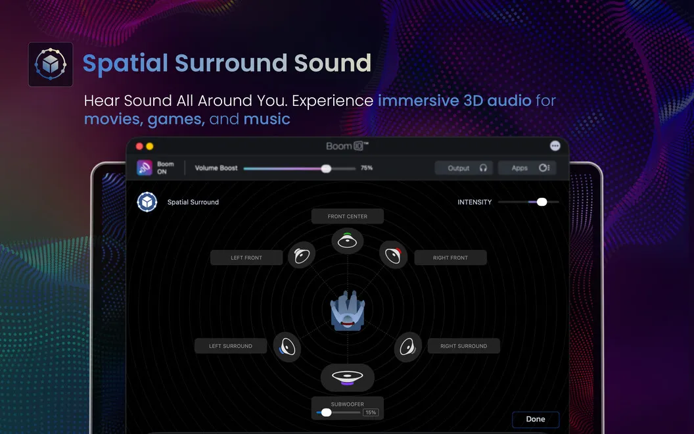
Task: Click the Volume Boost slider handle
Action: 326,168
